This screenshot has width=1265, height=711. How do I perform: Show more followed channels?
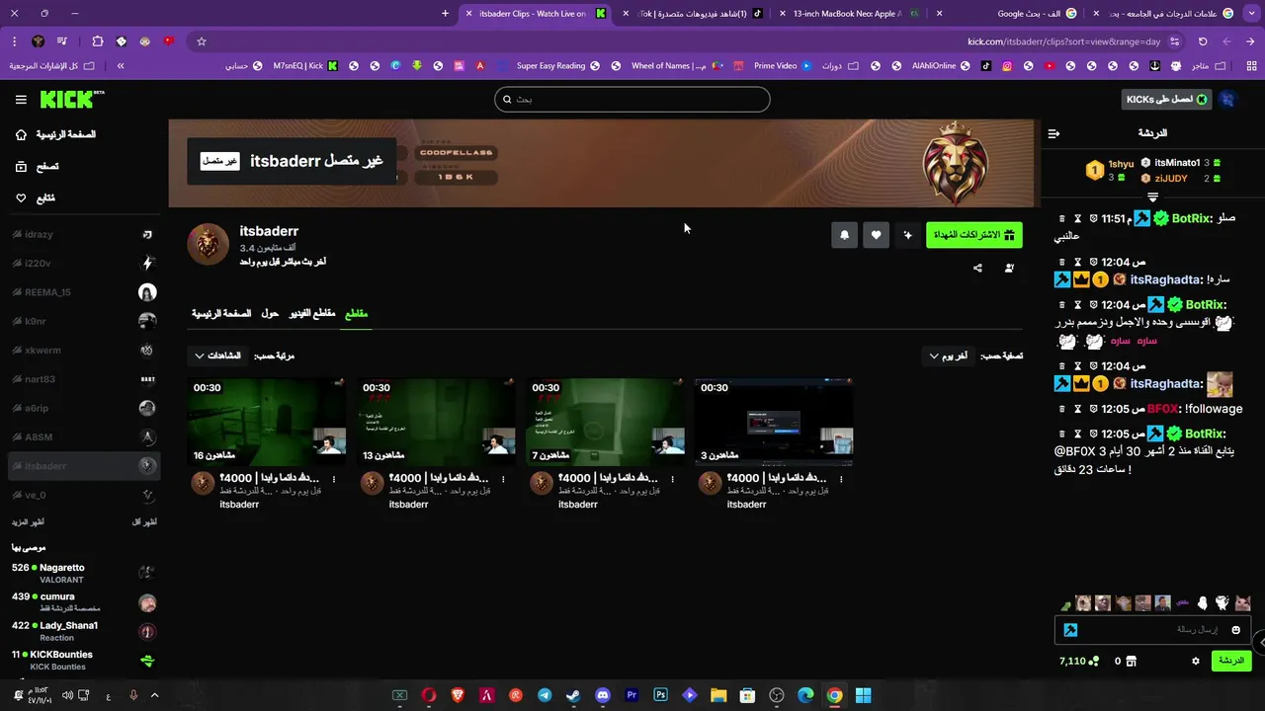28,521
